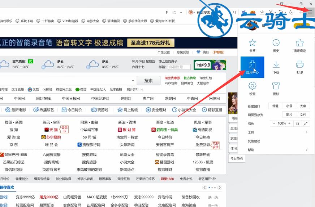
Task: Toggle night mode moon icon
Action: coord(291,12)
